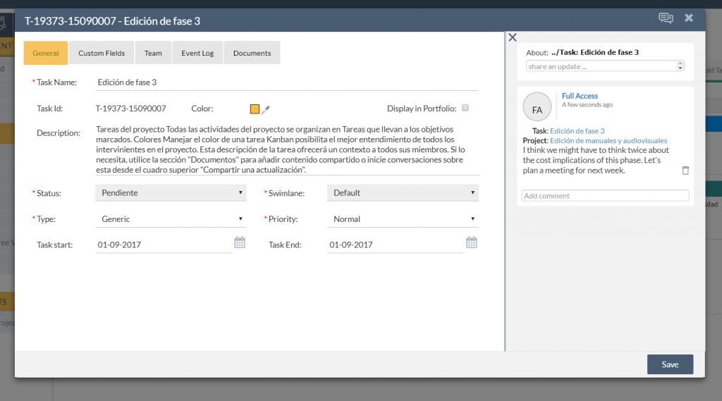
Task: Open the Task End calendar icon
Action: 472,242
